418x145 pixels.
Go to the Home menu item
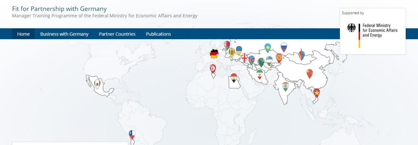[24, 34]
